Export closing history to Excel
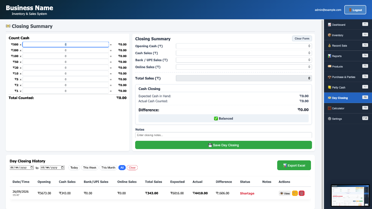Viewport: 372px width, 209px height. tap(294, 165)
